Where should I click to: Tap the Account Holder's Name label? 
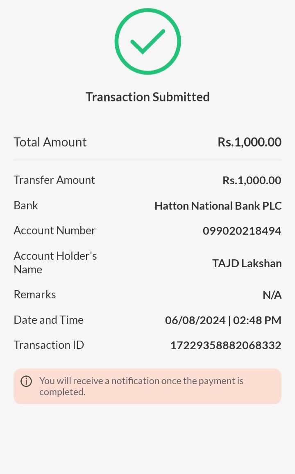coord(55,263)
